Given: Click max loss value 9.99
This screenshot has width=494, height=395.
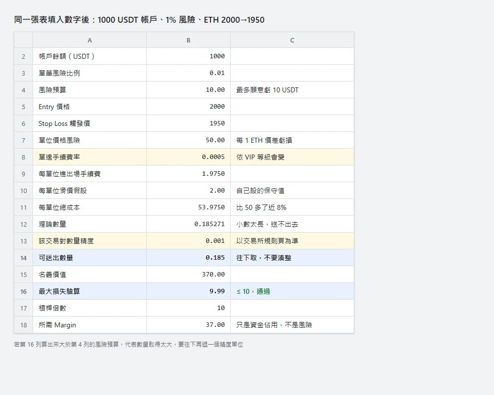Looking at the screenshot, I should pos(188,291).
